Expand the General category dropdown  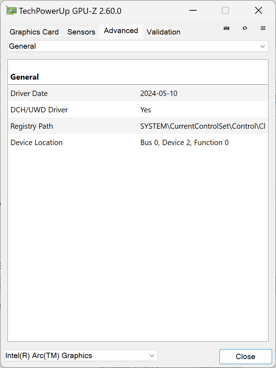pos(138,46)
